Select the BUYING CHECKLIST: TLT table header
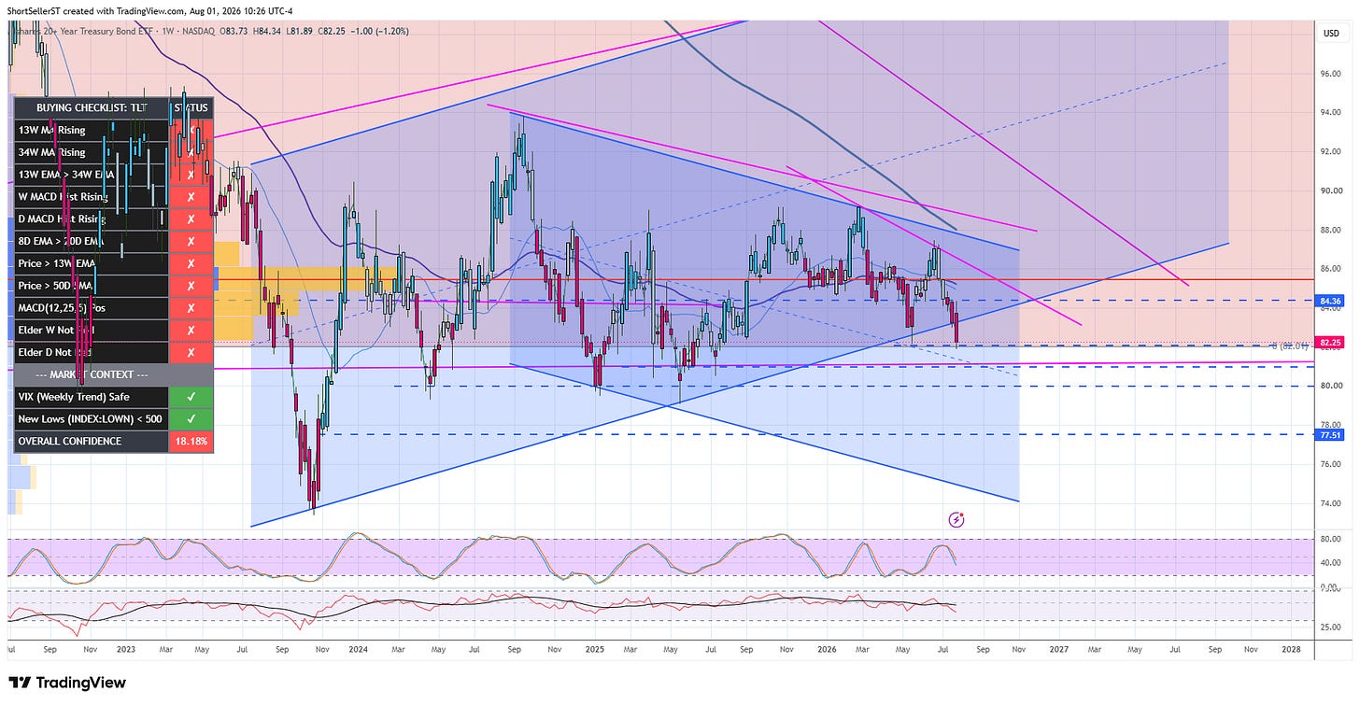This screenshot has width=1360, height=705. (92, 107)
